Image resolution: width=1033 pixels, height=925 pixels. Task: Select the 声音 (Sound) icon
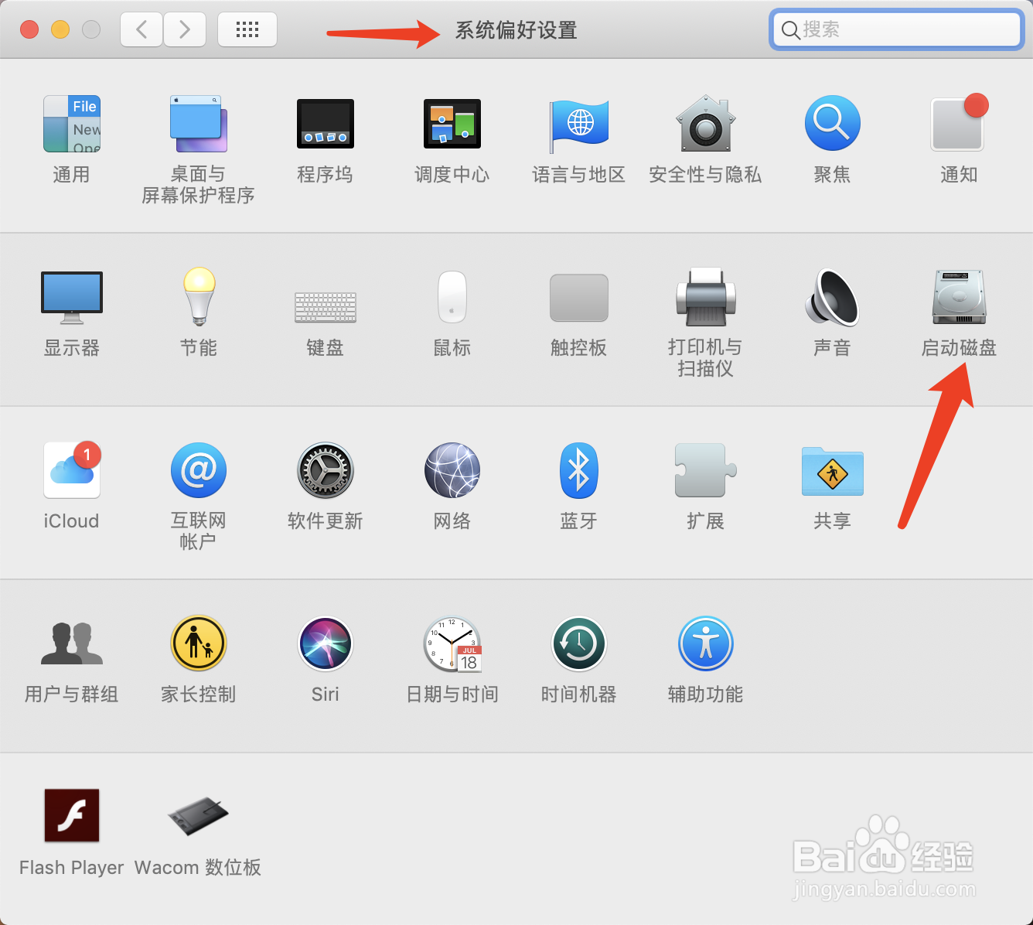831,298
